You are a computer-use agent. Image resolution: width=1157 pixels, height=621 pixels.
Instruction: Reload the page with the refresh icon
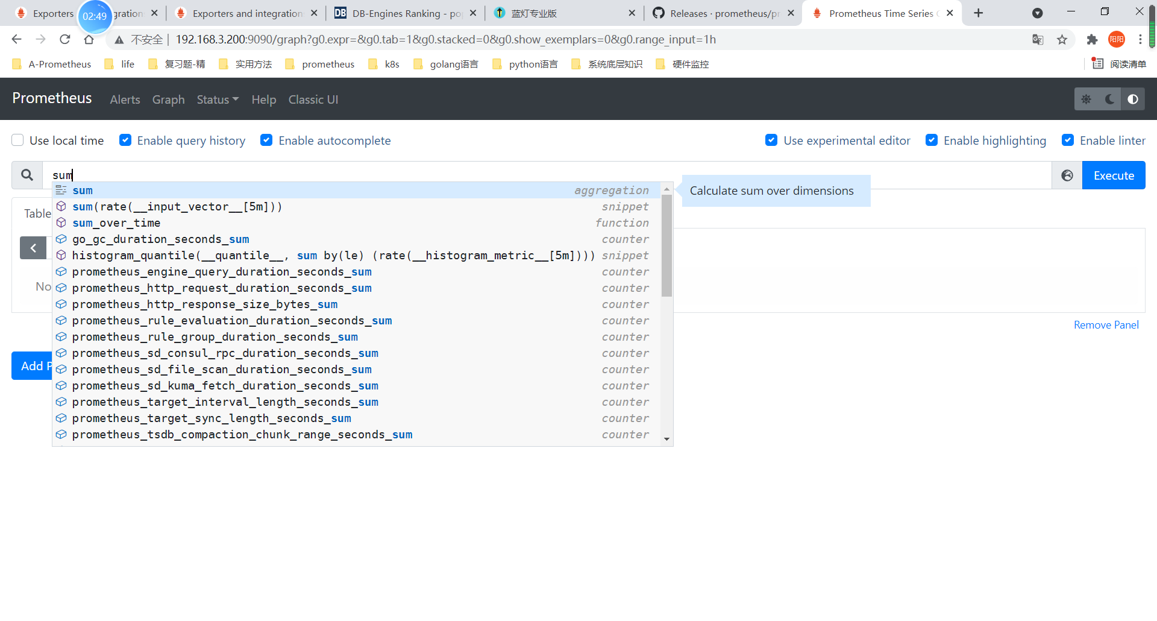(x=64, y=40)
